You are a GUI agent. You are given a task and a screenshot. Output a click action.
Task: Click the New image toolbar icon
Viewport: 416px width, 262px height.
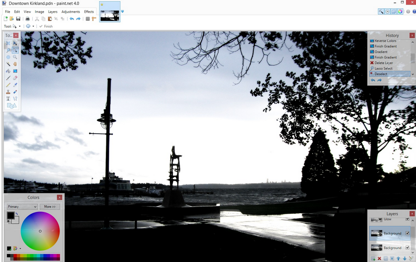(x=5, y=19)
